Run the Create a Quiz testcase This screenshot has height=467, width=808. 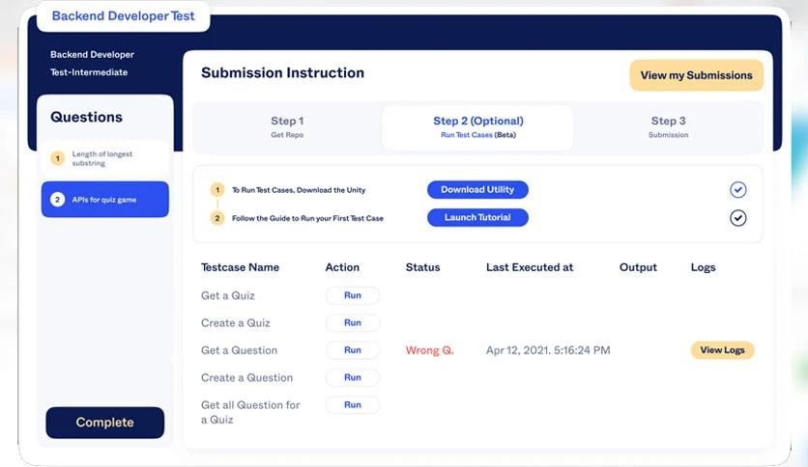click(x=353, y=323)
